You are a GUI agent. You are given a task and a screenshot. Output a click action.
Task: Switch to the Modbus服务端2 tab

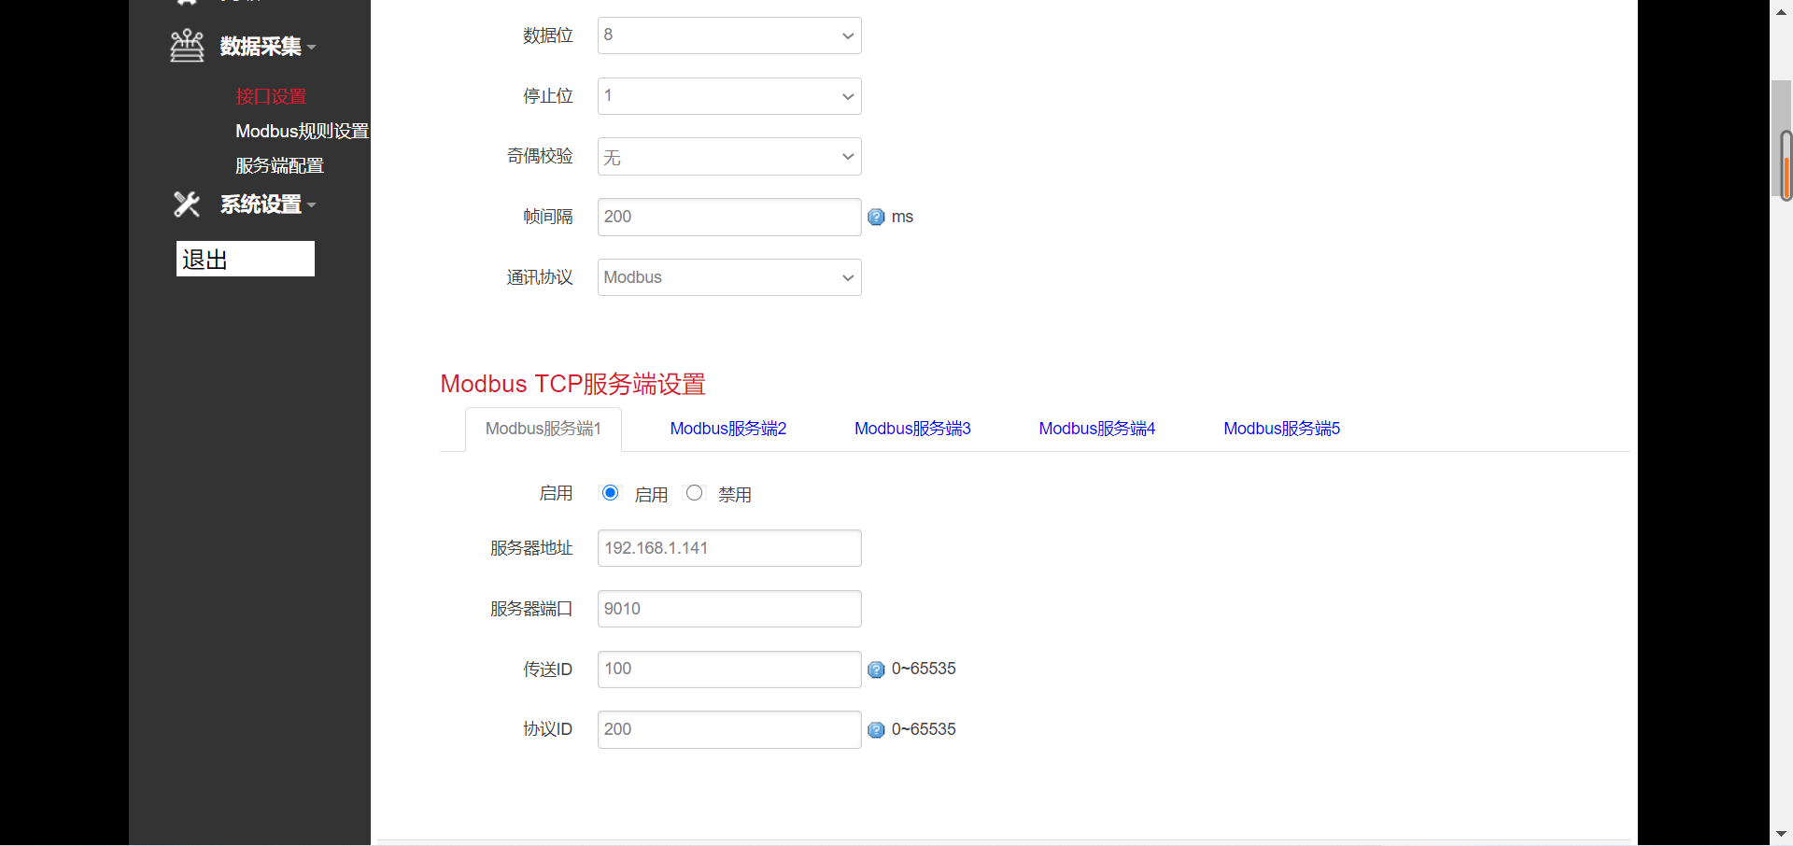[727, 429]
